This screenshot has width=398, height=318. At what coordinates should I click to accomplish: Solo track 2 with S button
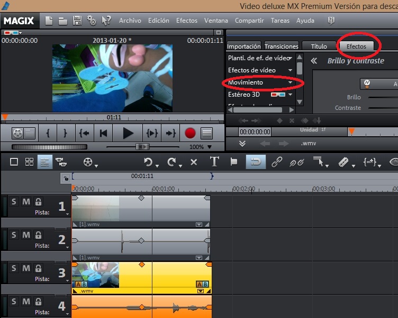point(14,235)
